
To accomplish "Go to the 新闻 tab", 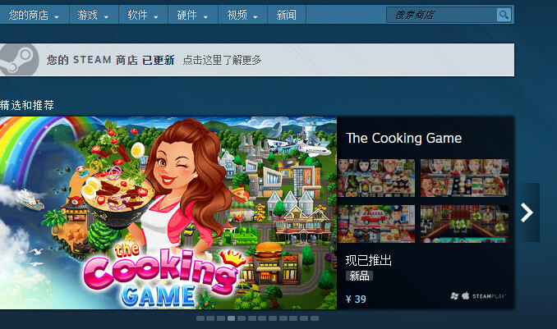I will (287, 15).
